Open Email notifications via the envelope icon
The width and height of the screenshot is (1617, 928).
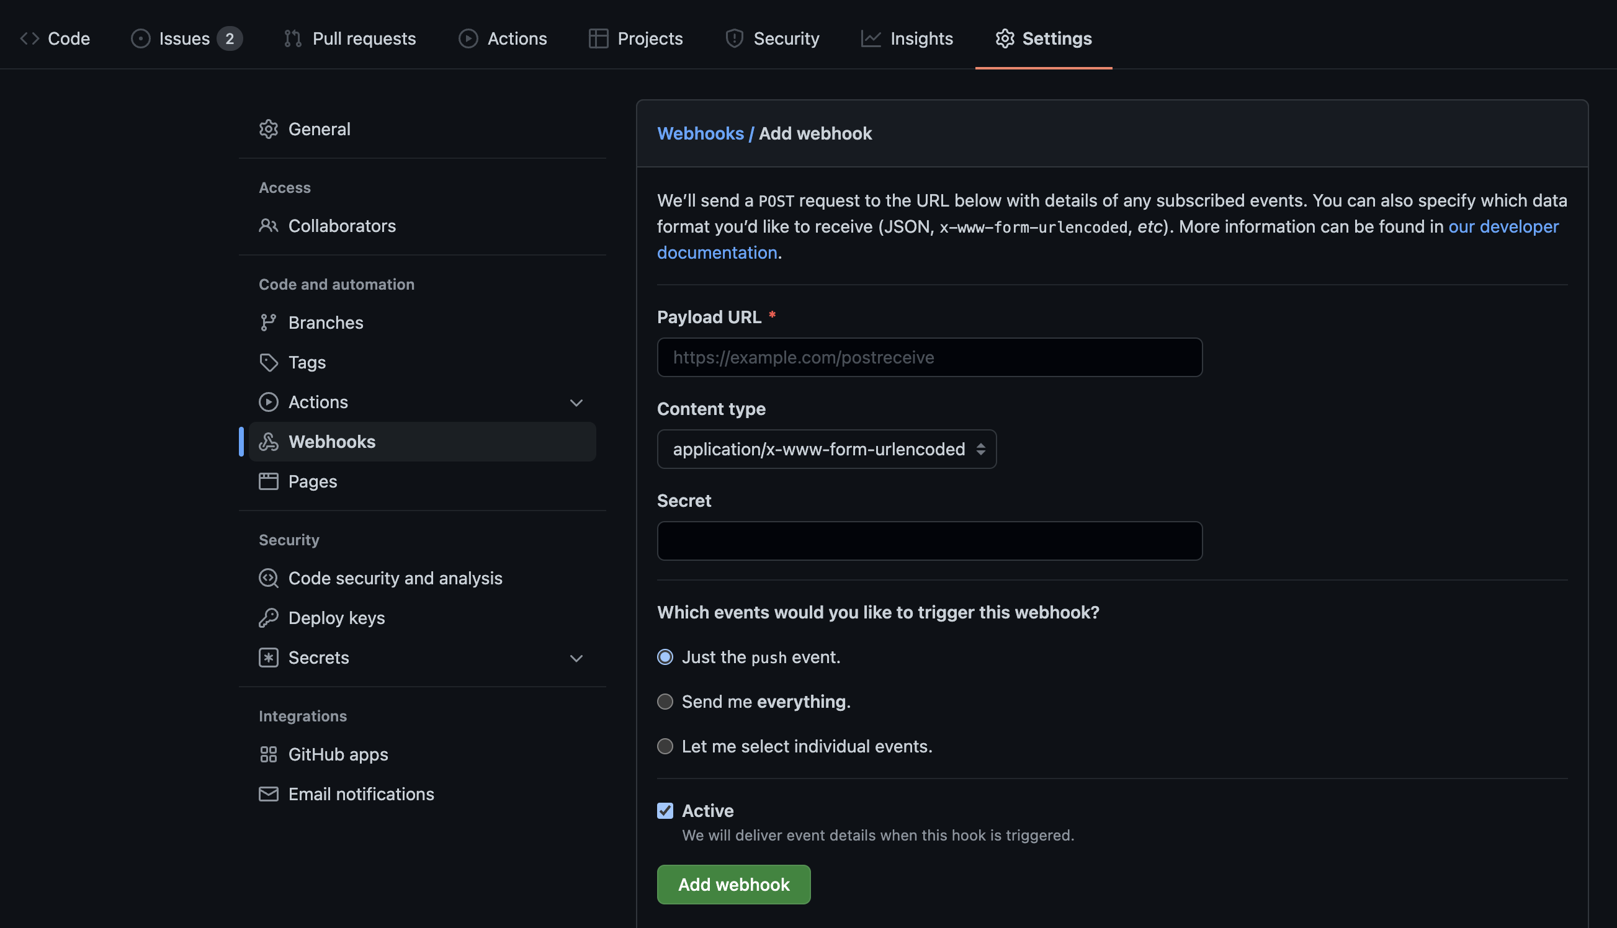(268, 794)
